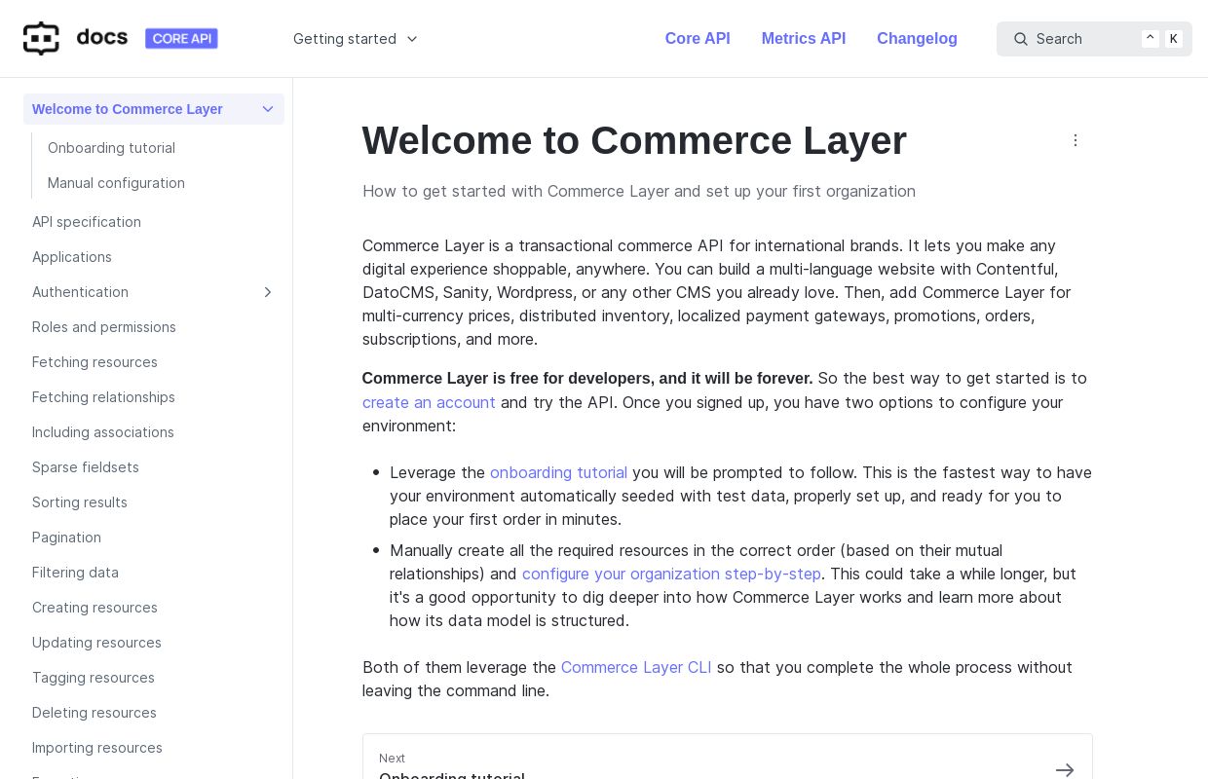Click the Welcome to Commerce Layer heading
1208x779 pixels.
[634, 140]
